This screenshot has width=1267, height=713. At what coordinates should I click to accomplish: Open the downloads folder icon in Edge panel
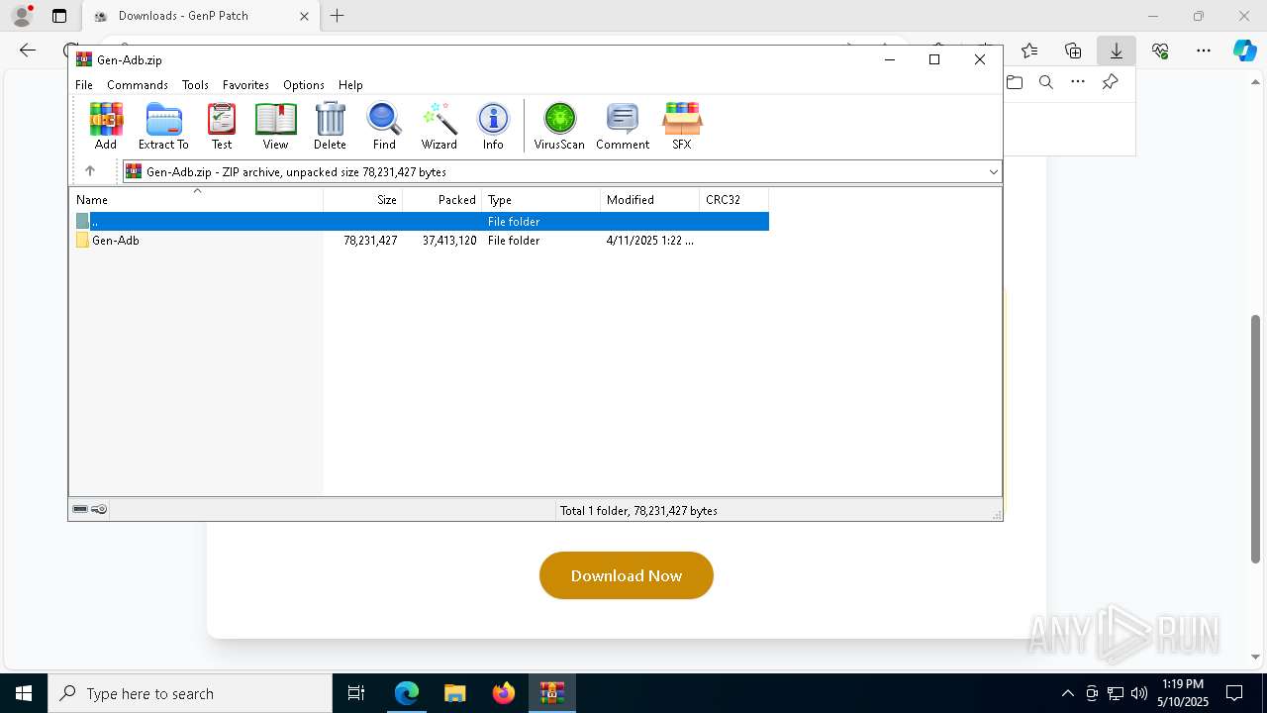[1015, 82]
